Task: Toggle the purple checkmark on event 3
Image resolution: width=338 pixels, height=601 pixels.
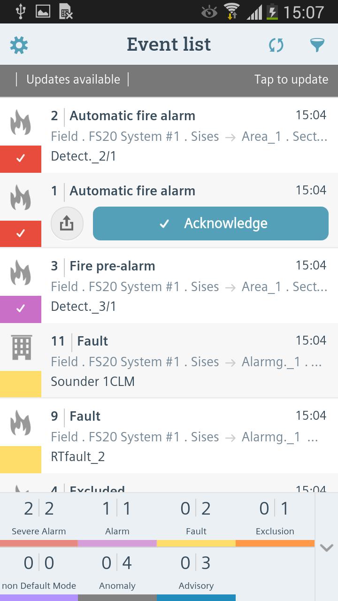Action: (x=21, y=309)
